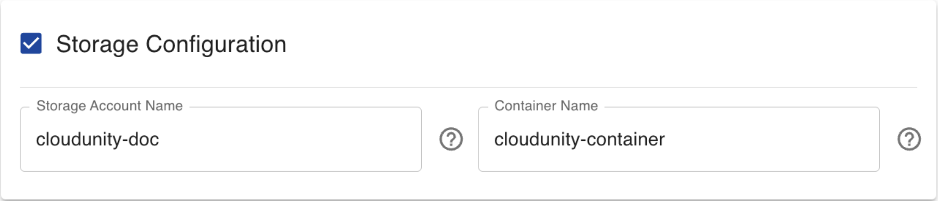Click the text cloudunity-container
The width and height of the screenshot is (938, 201).
click(579, 140)
